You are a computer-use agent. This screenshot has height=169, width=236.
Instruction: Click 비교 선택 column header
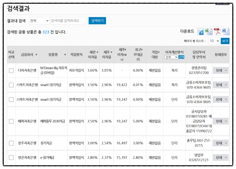(x=11, y=55)
